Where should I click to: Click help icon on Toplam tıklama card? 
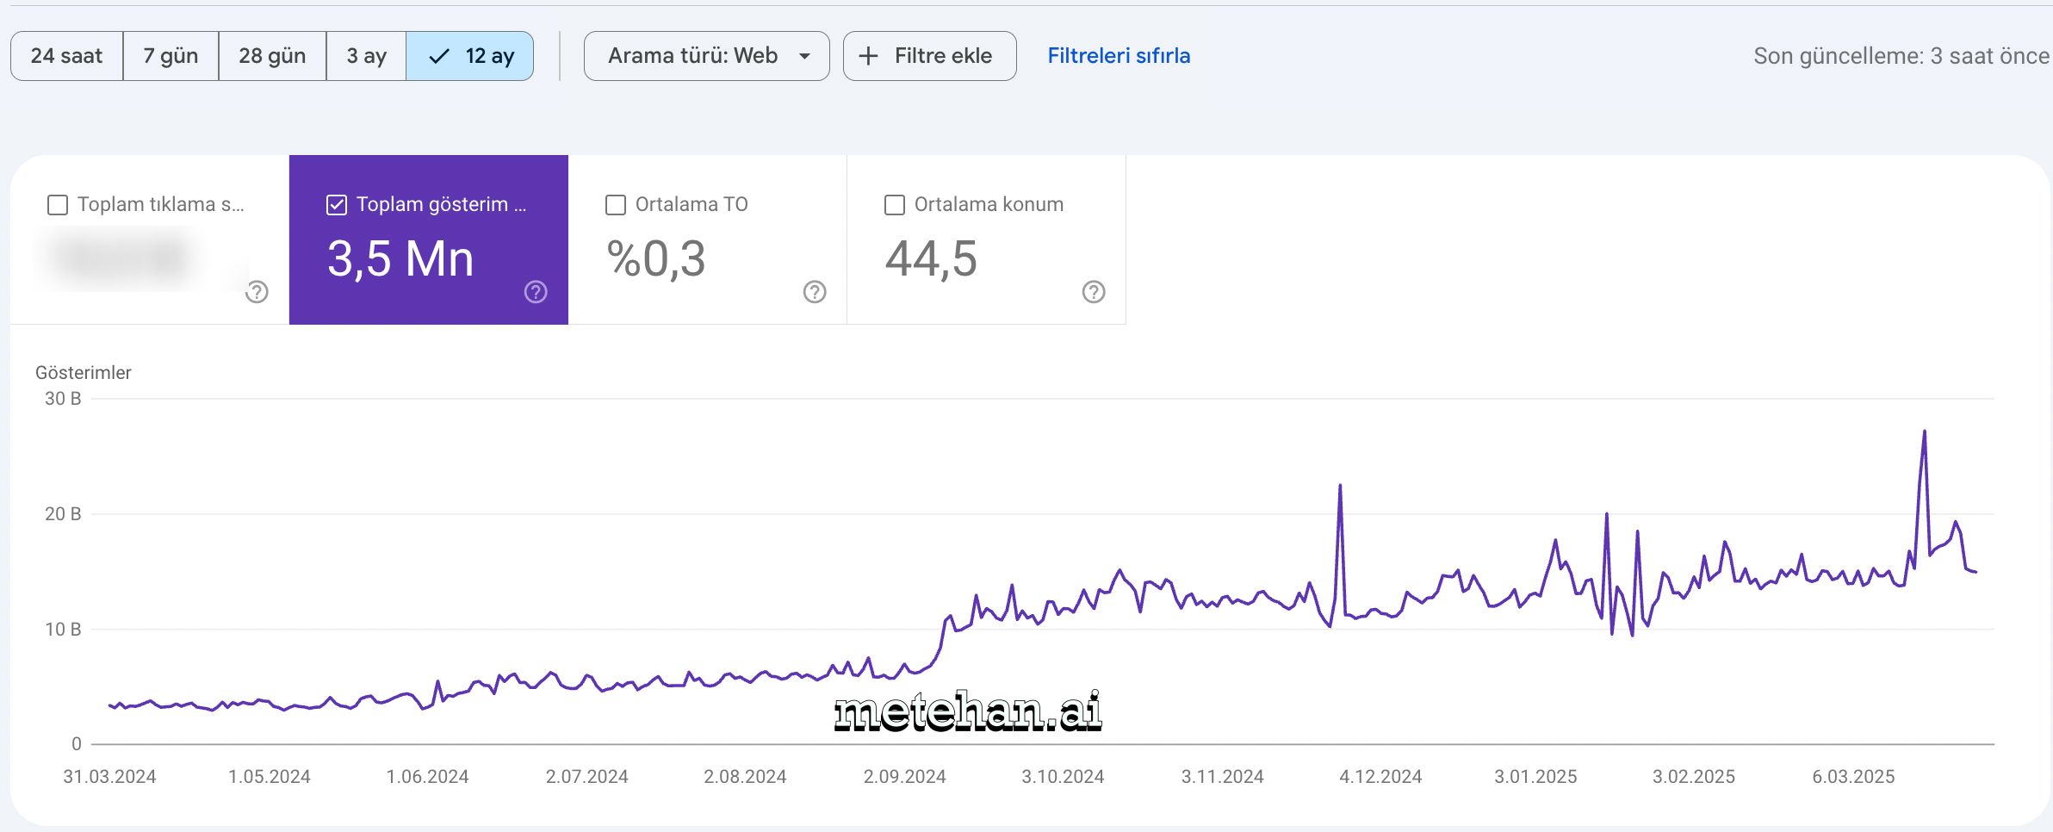click(257, 292)
